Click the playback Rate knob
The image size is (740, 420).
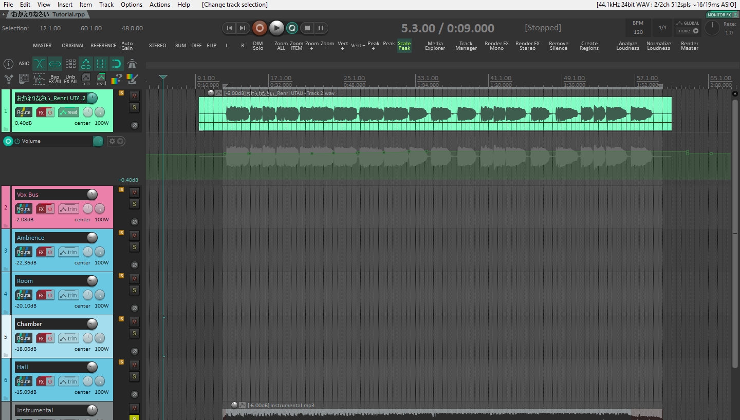712,28
